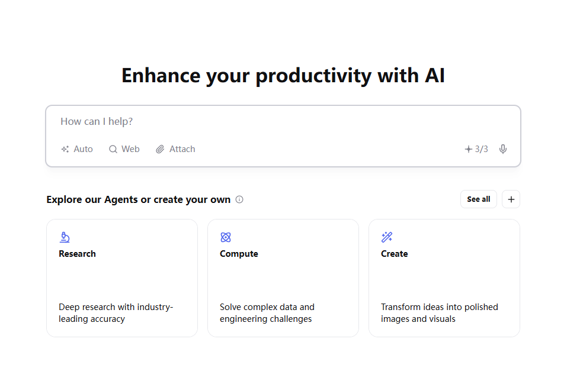567x384 pixels.
Task: Open the Research agent card
Action: [x=121, y=277]
